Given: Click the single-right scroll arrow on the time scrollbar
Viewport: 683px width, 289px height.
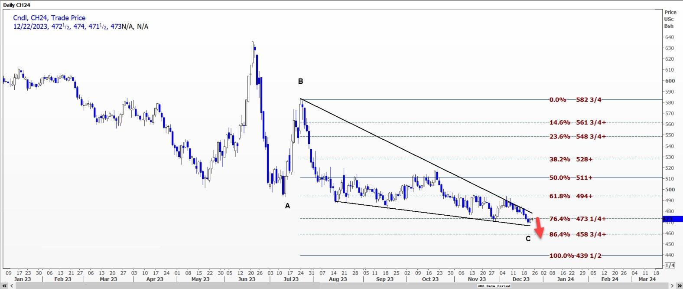Looking at the screenshot, I should pos(672,286).
